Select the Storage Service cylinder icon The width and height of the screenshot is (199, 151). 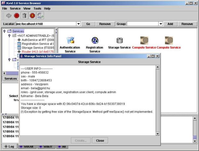(119, 40)
